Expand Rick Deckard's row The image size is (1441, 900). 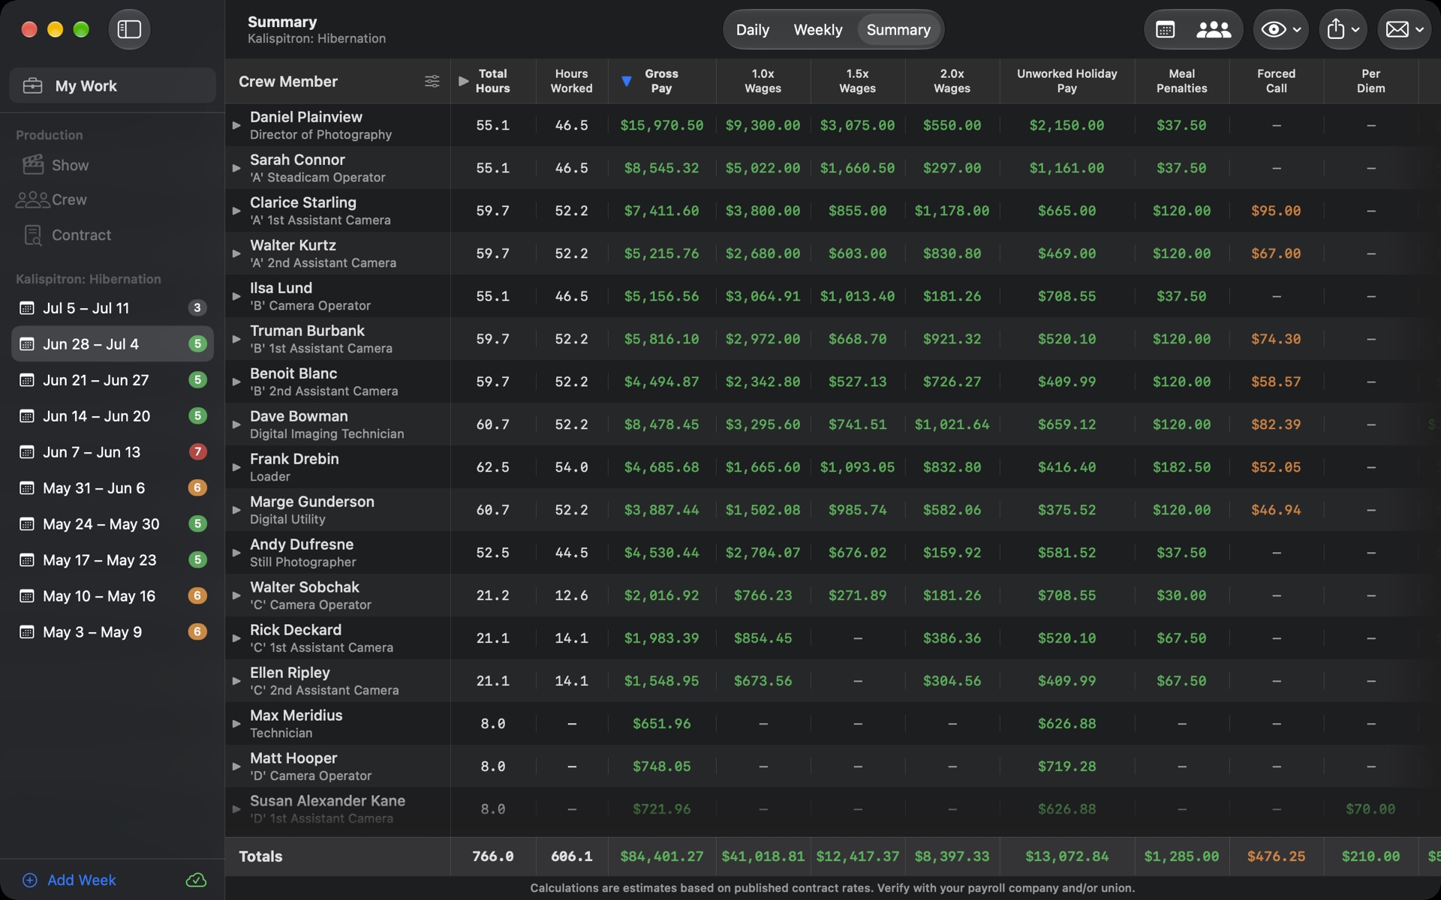click(x=236, y=638)
